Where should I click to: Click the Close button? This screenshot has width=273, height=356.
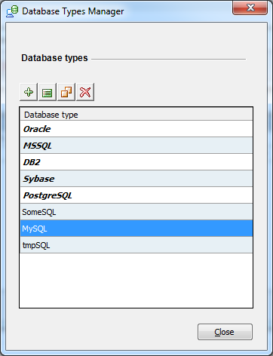pyautogui.click(x=225, y=332)
